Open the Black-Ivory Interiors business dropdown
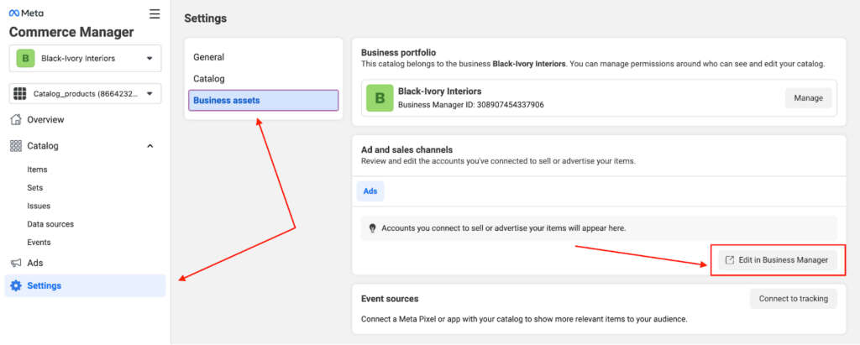860x345 pixels. coord(86,58)
